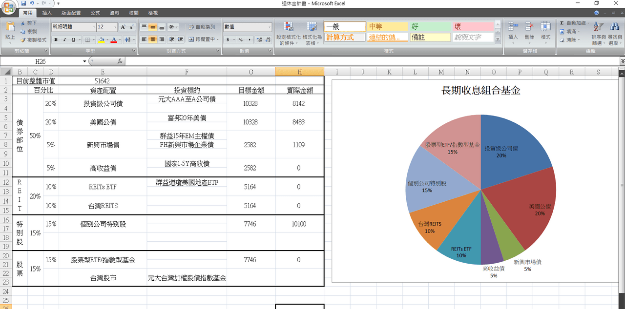Open 格式化為表格 table formatting
The height and width of the screenshot is (309, 625).
click(x=312, y=33)
